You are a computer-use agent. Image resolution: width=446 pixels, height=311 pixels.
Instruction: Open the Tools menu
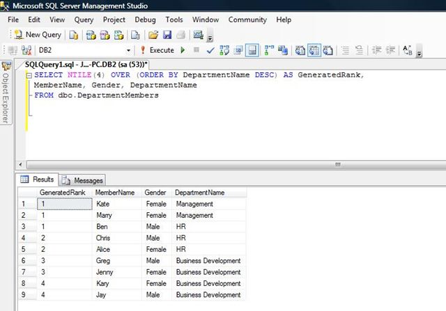[174, 19]
